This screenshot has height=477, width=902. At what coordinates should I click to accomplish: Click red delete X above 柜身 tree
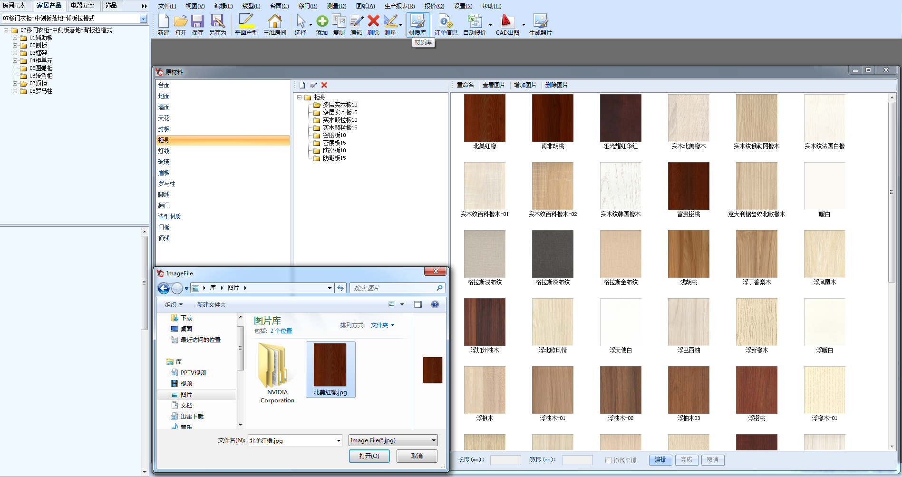(x=324, y=85)
